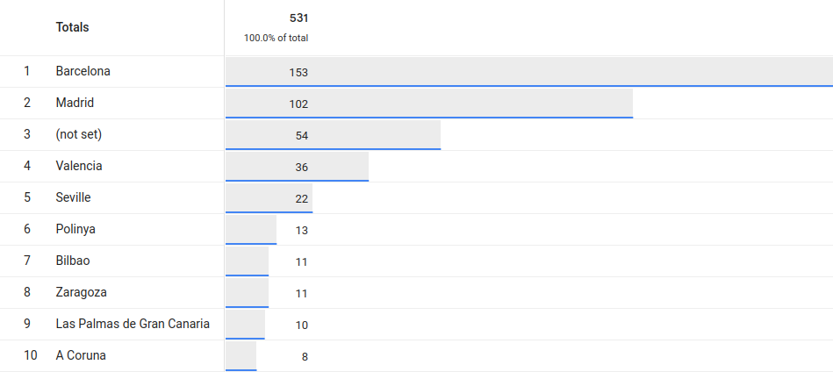Image resolution: width=833 pixels, height=379 pixels.
Task: Click Polinya's value of 13
Action: point(302,231)
